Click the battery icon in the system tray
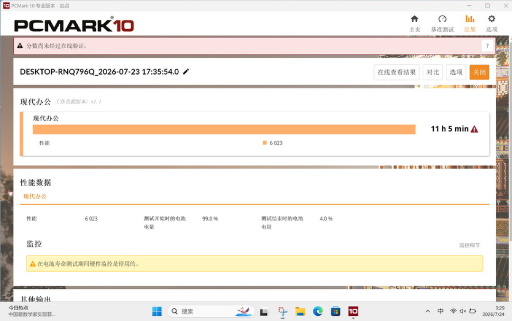 [x=473, y=311]
